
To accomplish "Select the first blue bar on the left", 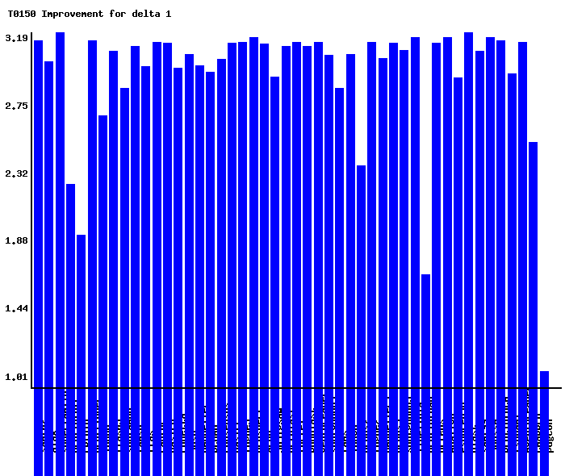I will (x=38, y=214).
